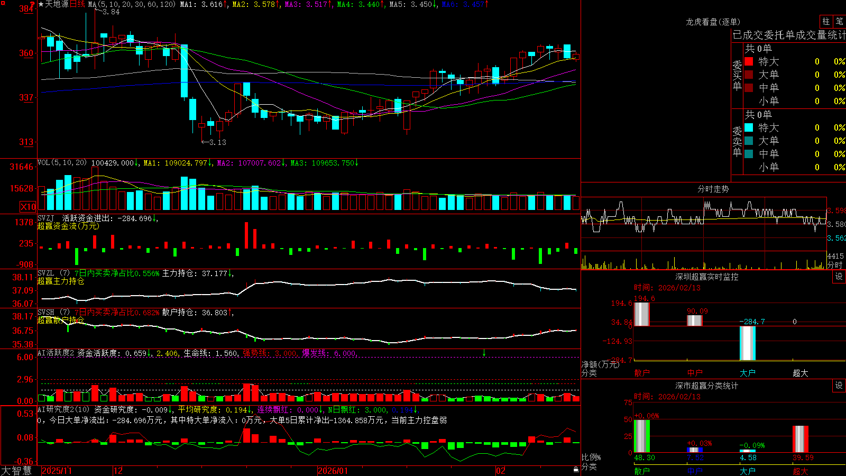Click the 2026/01 date marker on time axis
This screenshot has height=476, width=846.
point(333,471)
